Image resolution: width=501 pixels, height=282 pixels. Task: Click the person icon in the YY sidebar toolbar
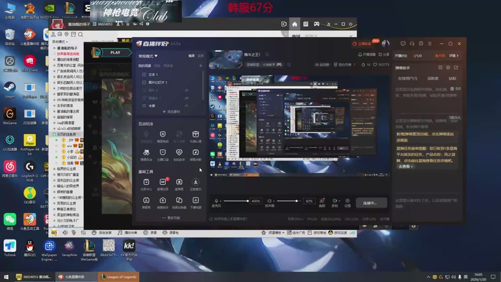53,34
